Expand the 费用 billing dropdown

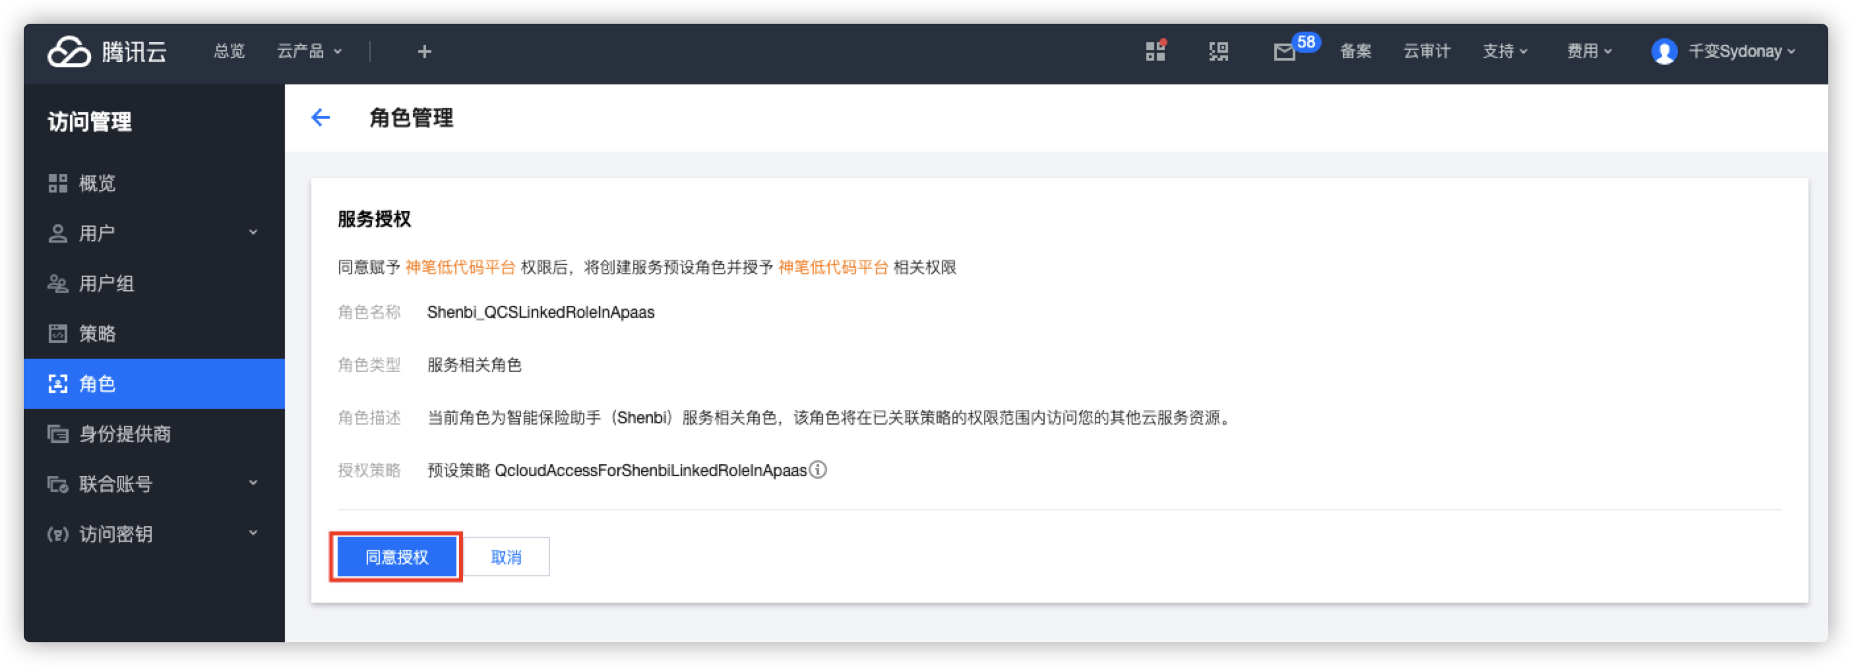[x=1590, y=51]
